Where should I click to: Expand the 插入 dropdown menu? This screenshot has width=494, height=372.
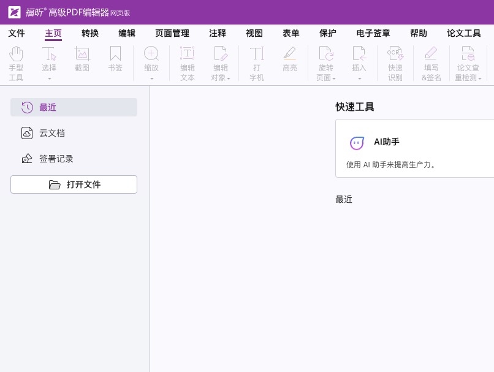coord(359,78)
